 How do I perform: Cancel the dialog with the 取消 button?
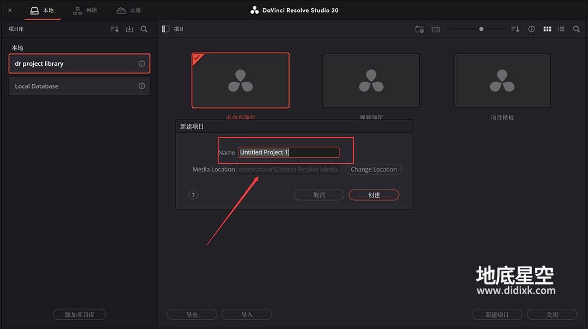click(x=318, y=195)
